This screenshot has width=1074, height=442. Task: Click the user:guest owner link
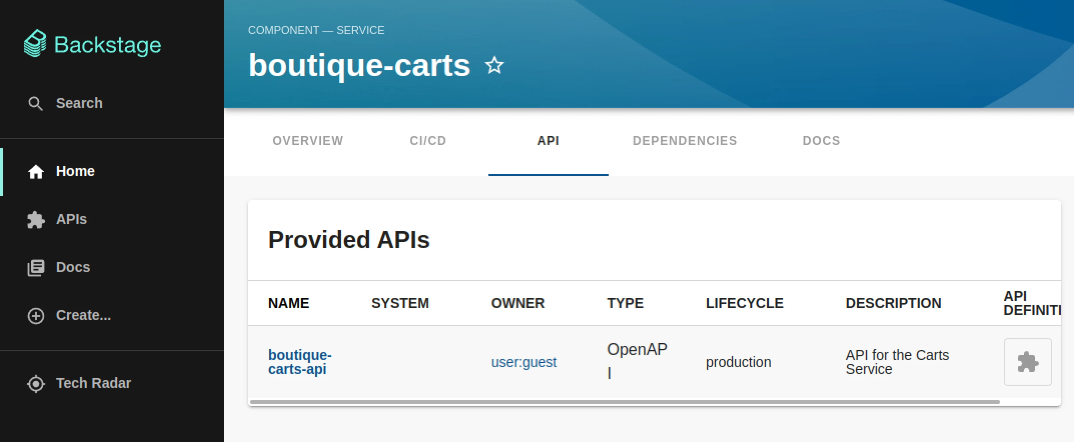523,362
